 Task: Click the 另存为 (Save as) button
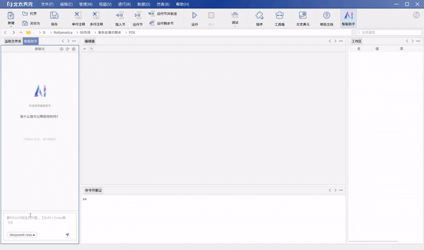31,23
